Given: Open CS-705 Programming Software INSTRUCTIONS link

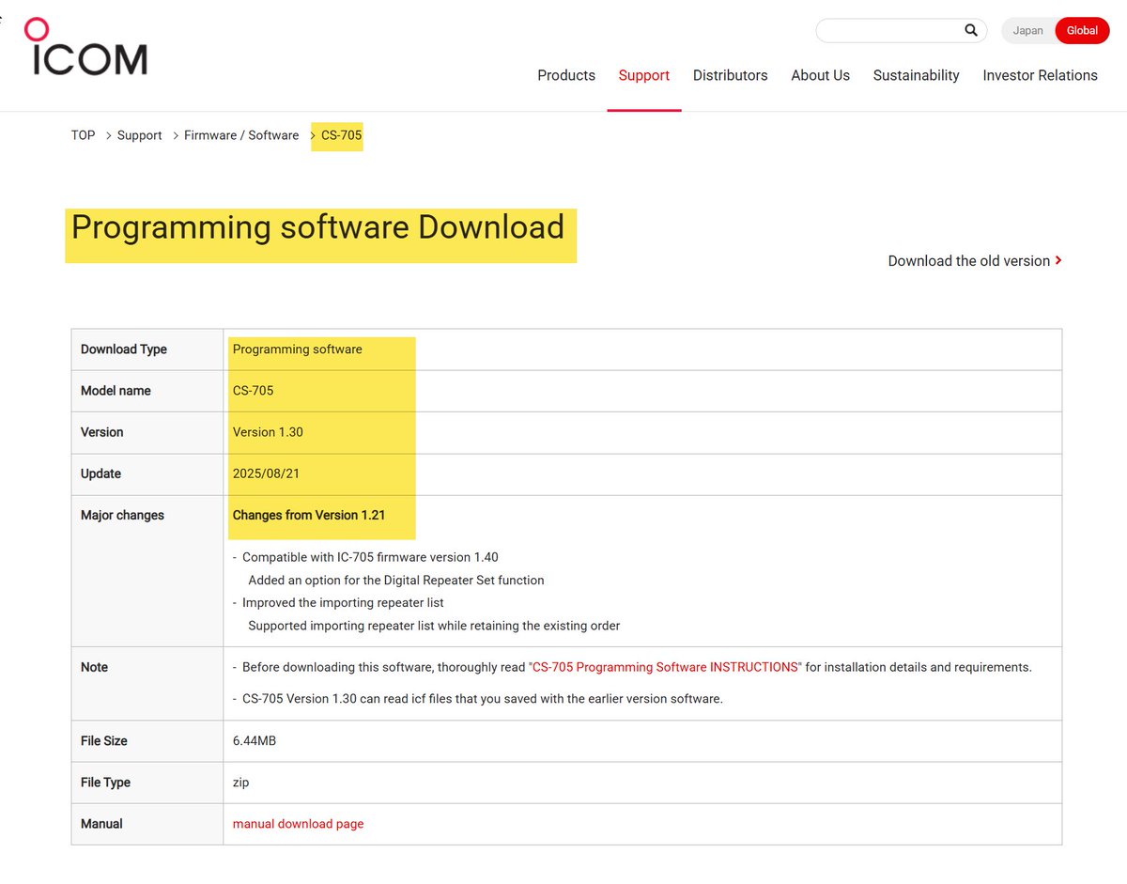Looking at the screenshot, I should tap(664, 667).
